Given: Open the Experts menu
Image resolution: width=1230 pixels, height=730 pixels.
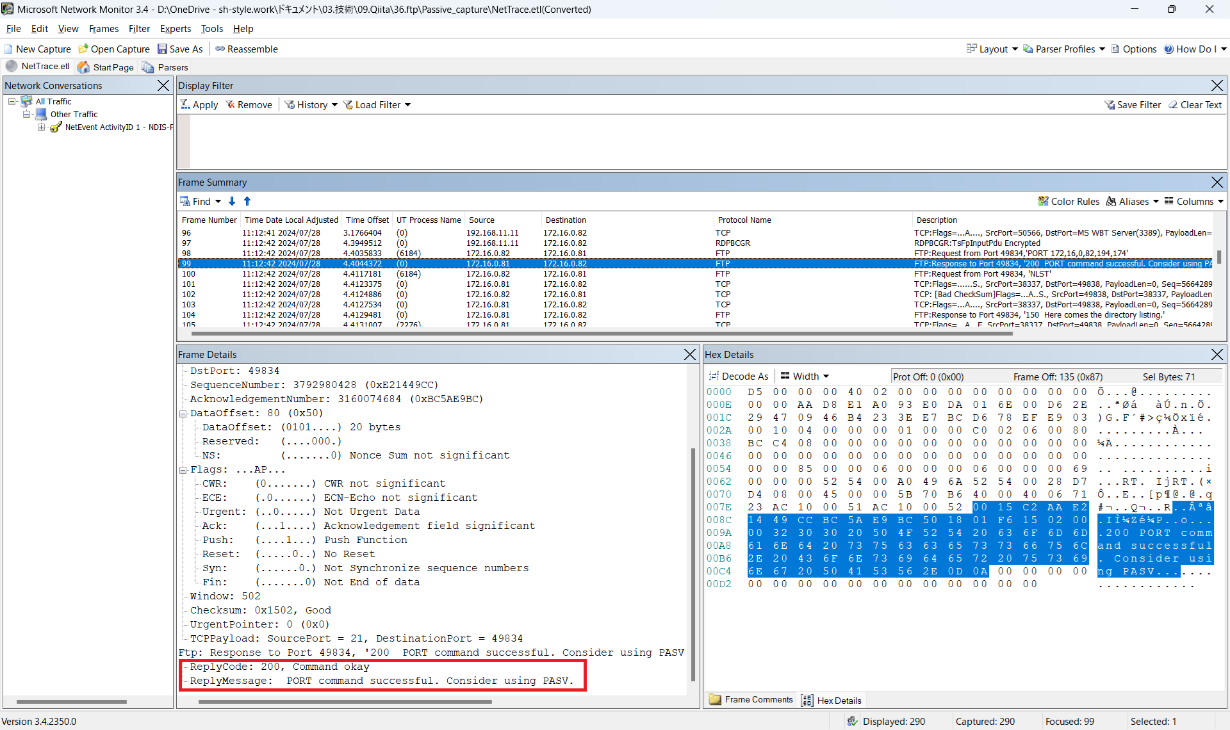Looking at the screenshot, I should pos(175,29).
